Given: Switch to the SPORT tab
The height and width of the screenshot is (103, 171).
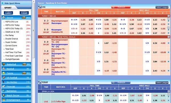Looking at the screenshot, I should [8, 8].
